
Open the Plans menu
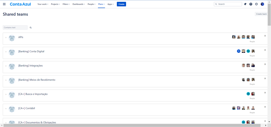pos(102,4)
